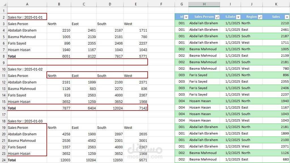Viewport: 290px width, 163px height.
Task: Select the value 2897 in row 20
Action: [119, 134]
